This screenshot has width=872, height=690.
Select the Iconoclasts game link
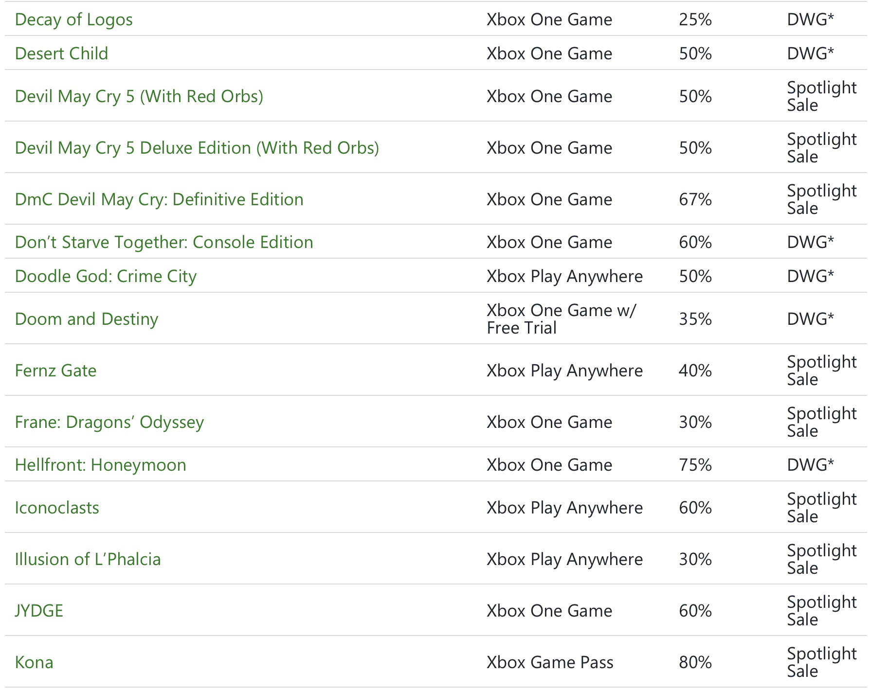[x=57, y=508]
